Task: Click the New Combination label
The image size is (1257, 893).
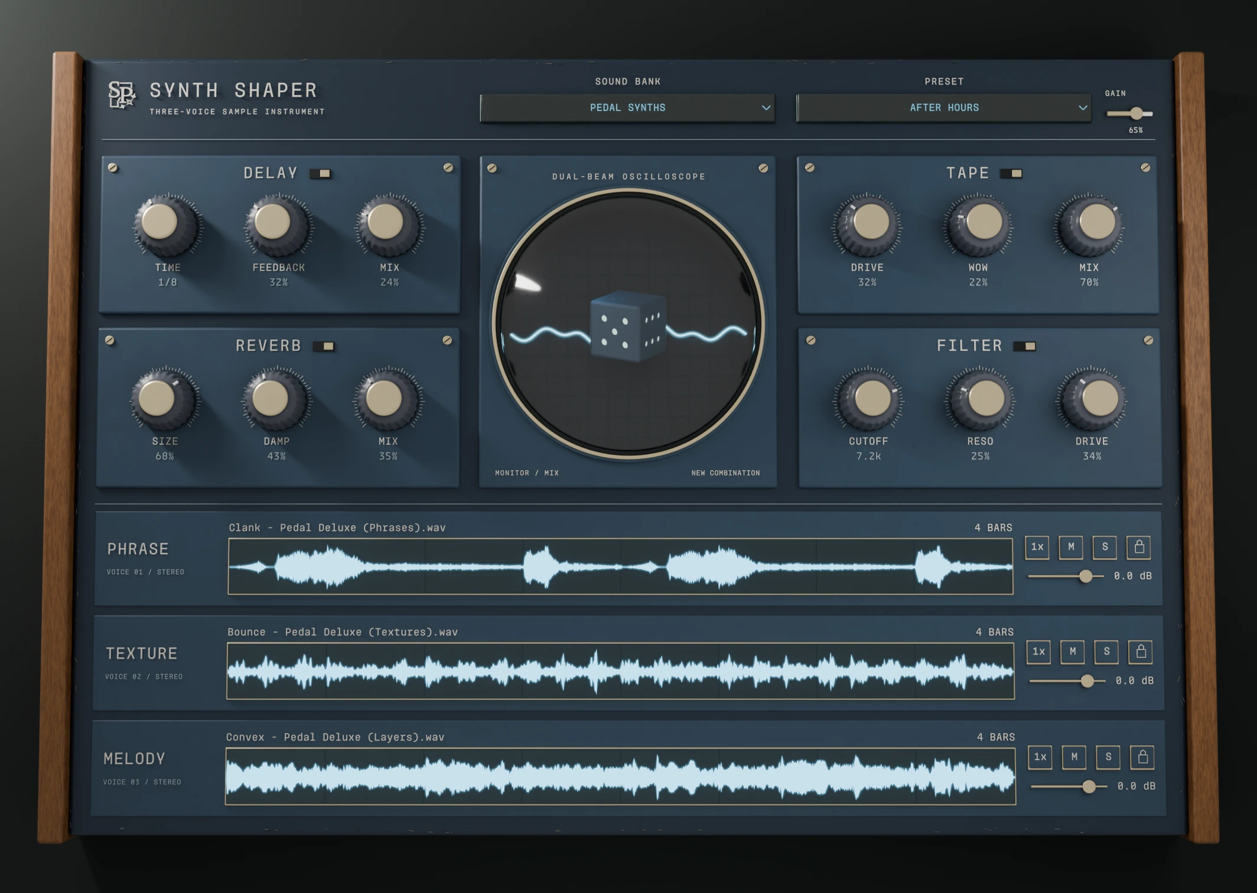Action: tap(725, 473)
